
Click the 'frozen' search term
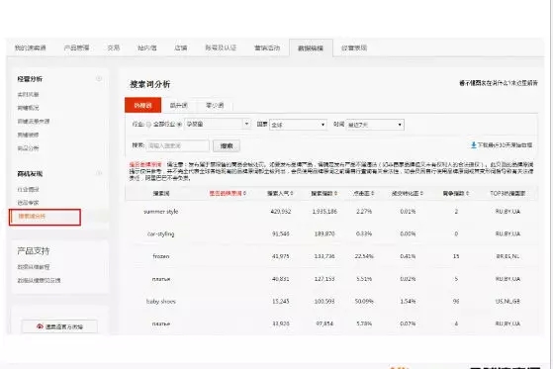161,256
